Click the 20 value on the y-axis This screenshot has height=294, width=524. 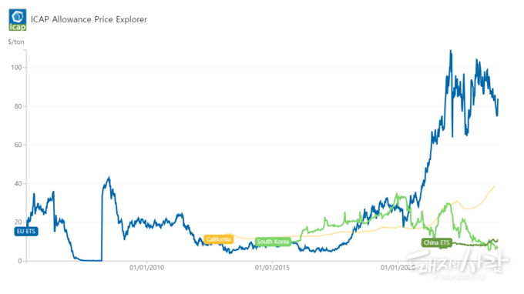click(18, 222)
